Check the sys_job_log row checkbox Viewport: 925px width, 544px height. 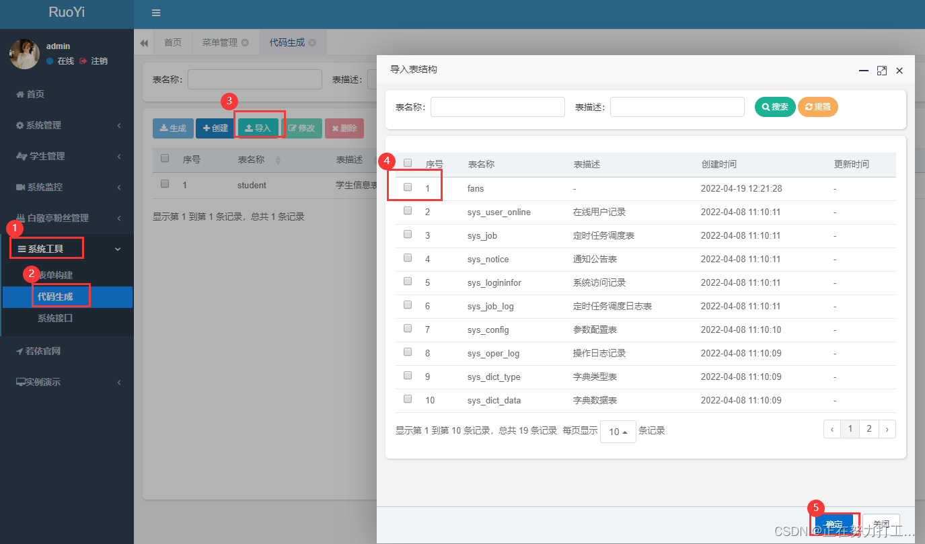(x=408, y=305)
